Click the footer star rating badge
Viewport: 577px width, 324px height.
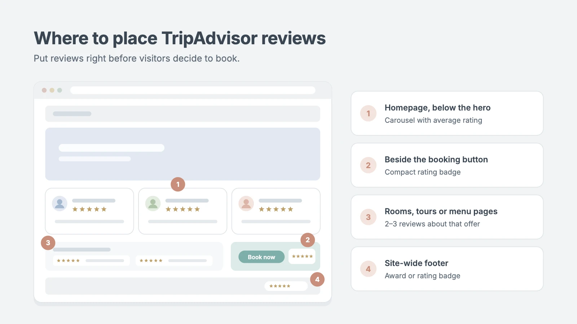[x=286, y=286]
